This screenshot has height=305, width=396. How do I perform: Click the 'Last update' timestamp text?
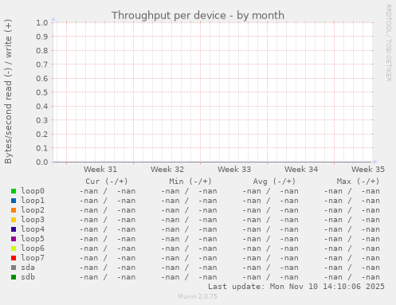pos(296,287)
